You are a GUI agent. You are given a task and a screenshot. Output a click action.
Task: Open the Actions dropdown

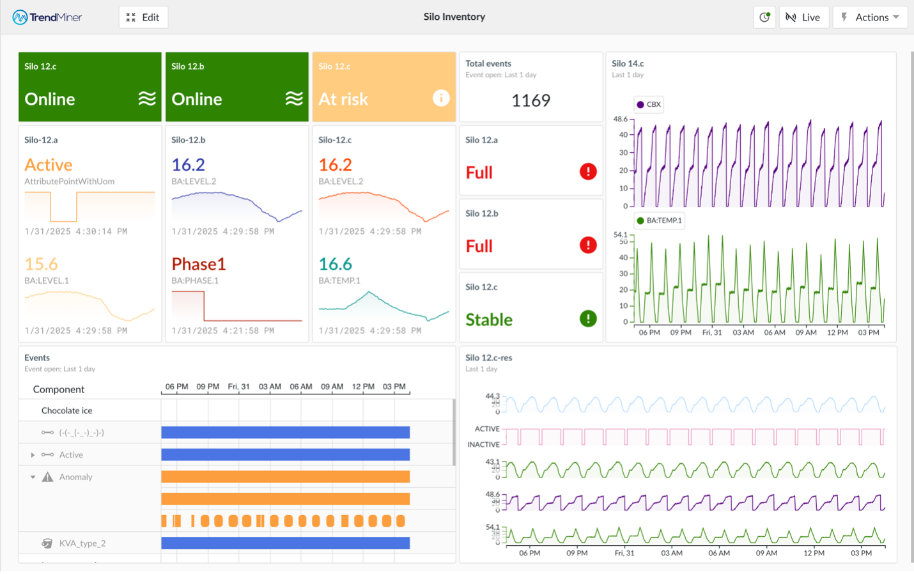point(870,17)
